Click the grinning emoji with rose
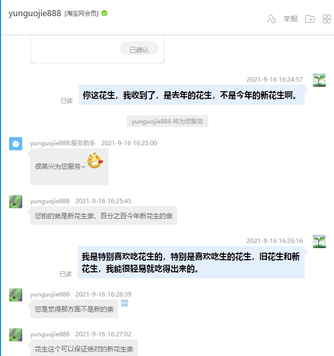This screenshot has height=356, width=334. point(95,160)
